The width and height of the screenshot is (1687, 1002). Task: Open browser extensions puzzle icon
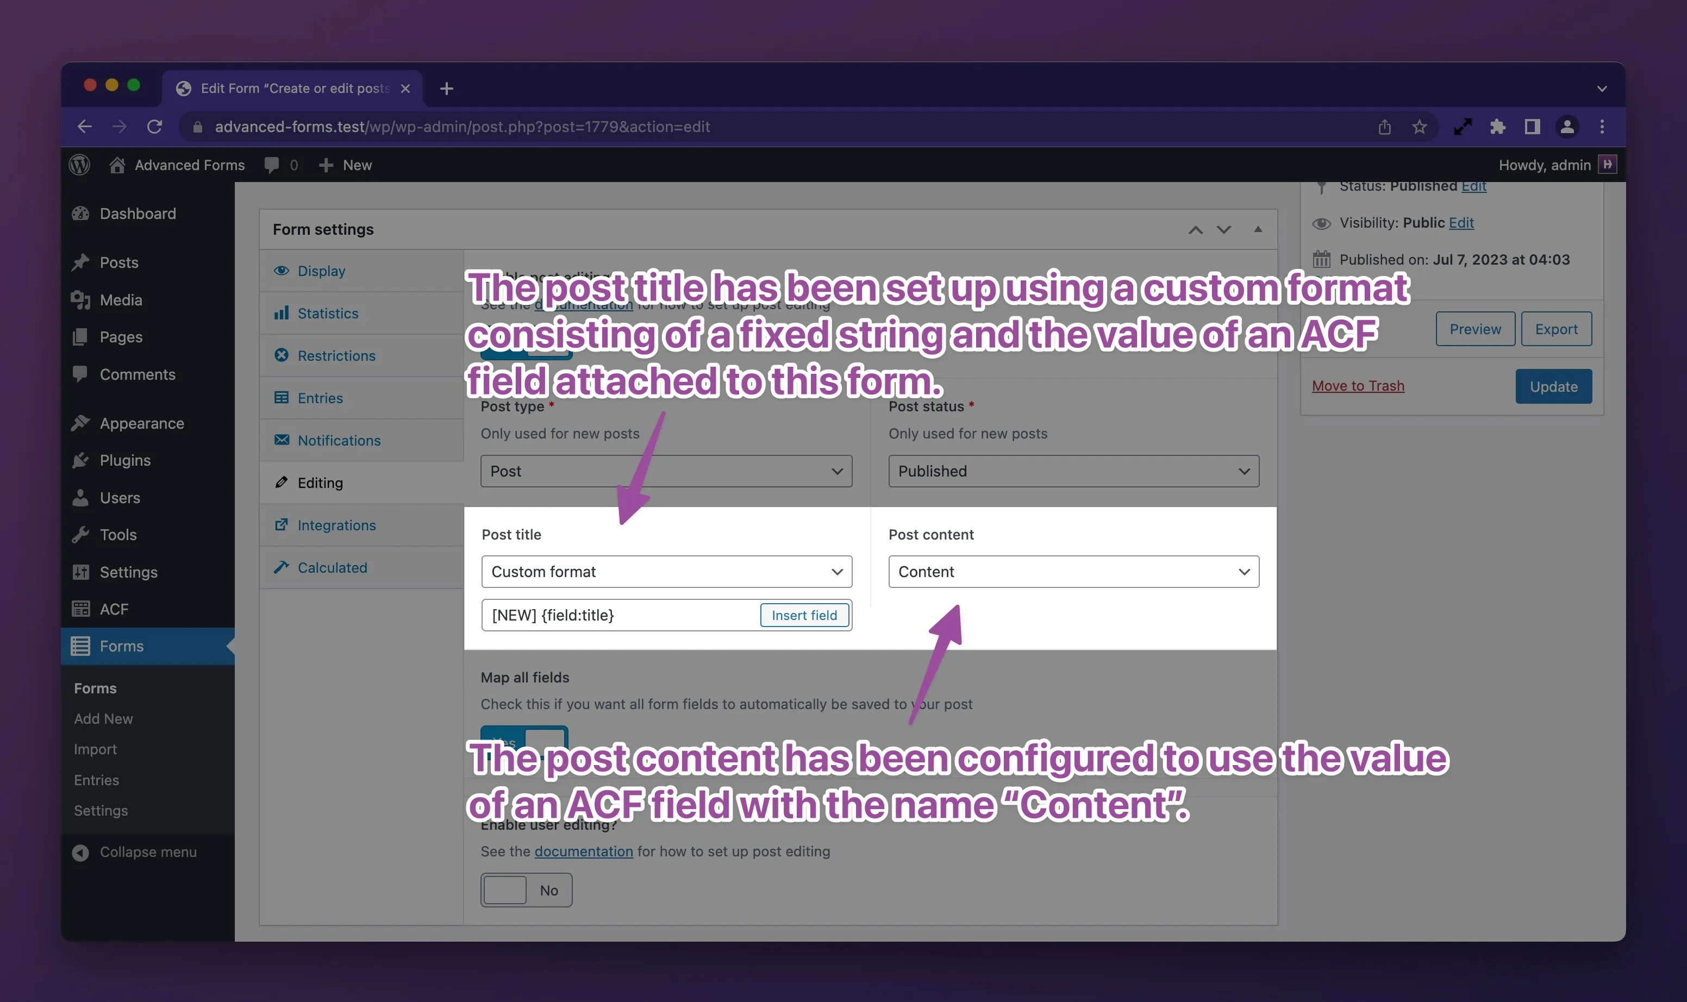click(1498, 127)
